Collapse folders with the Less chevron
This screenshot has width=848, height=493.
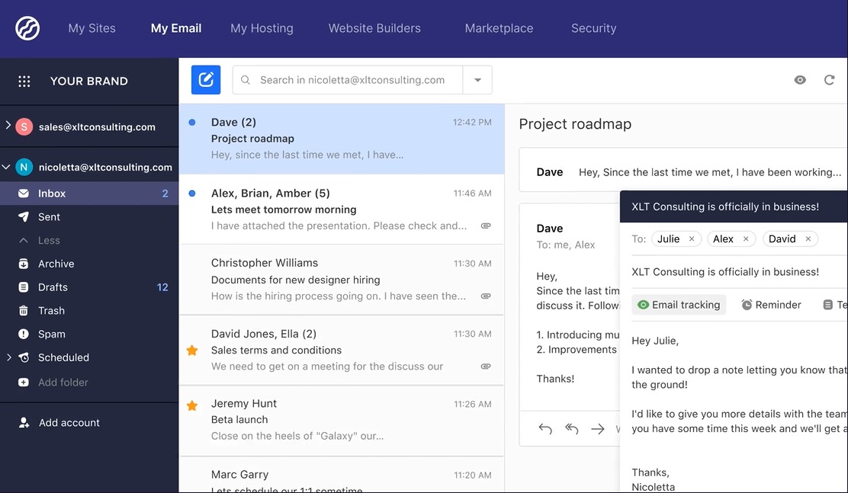(x=23, y=240)
